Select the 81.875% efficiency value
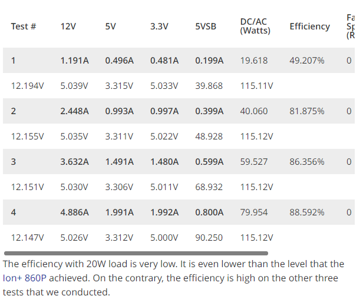The height and width of the screenshot is (306, 363). pyautogui.click(x=306, y=111)
